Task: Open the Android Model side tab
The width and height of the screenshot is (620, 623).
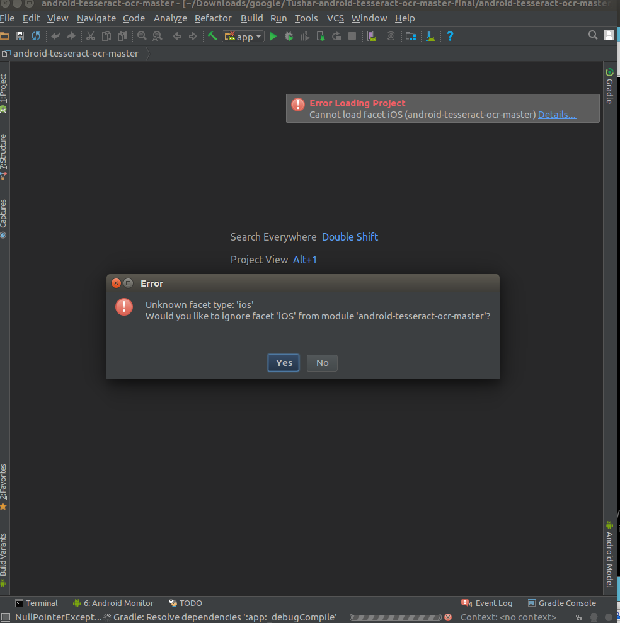Action: click(x=609, y=554)
